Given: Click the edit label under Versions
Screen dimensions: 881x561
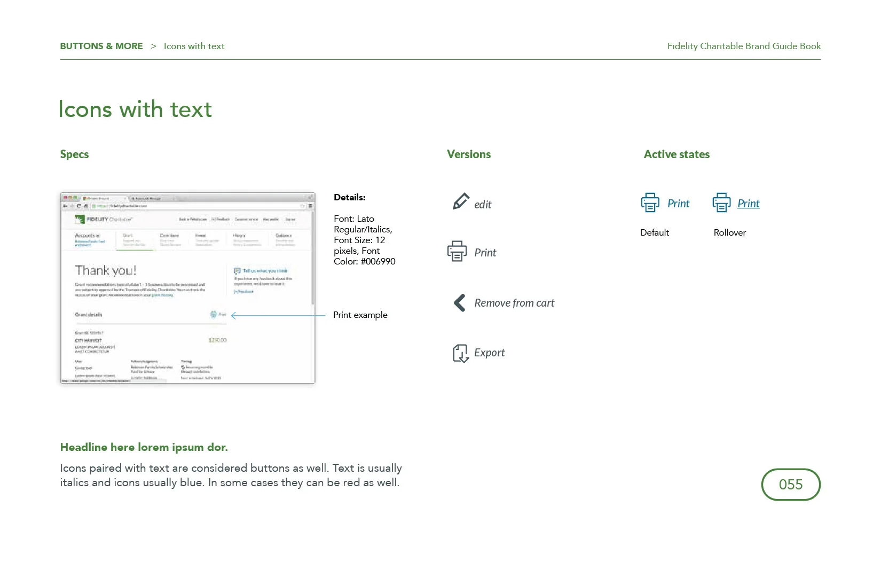Looking at the screenshot, I should pos(483,205).
